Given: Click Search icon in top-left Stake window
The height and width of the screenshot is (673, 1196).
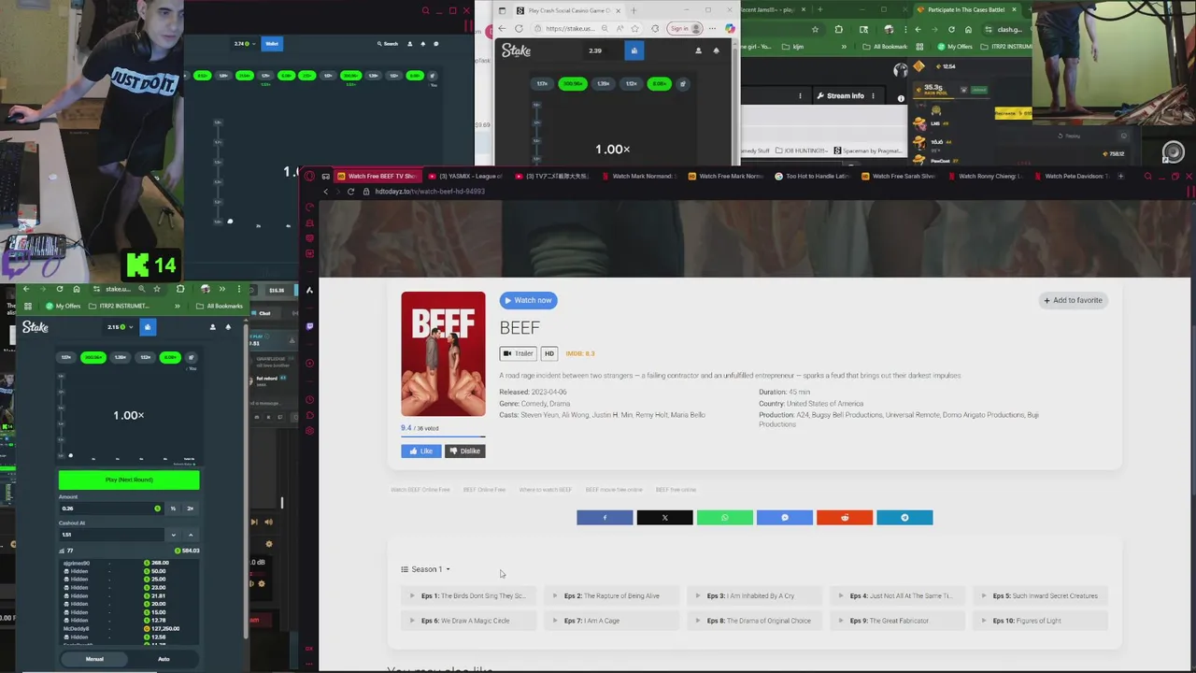Looking at the screenshot, I should 388,43.
